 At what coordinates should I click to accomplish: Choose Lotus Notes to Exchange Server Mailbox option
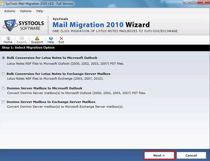[3, 74]
